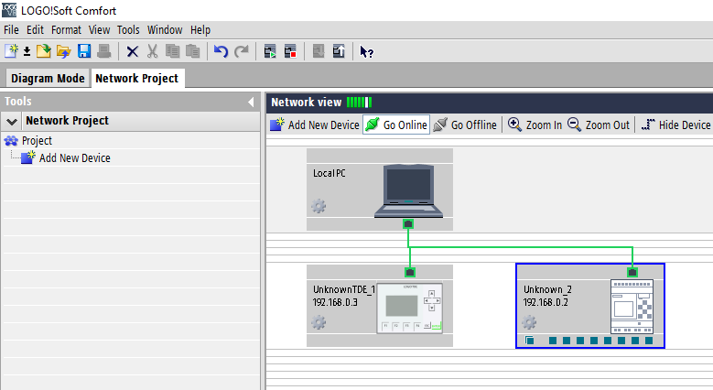Activate the context-sensitive help pointer

(x=366, y=51)
